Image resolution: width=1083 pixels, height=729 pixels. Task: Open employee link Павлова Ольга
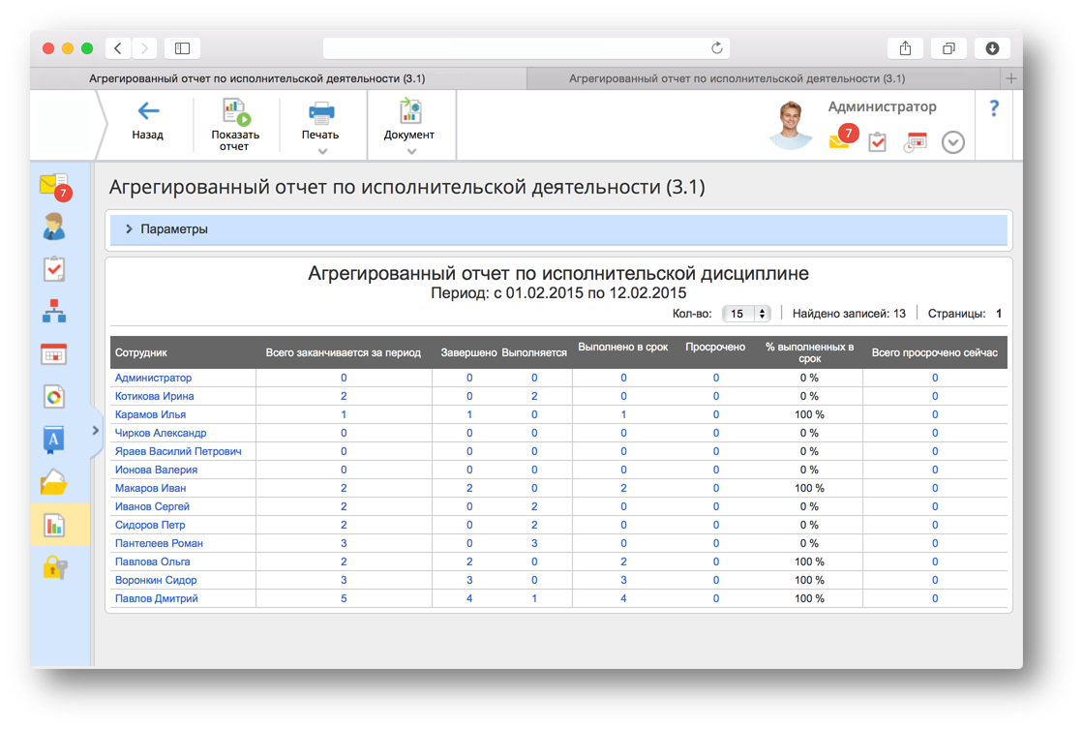coord(152,562)
